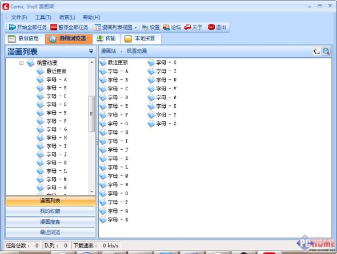The image size is (337, 254).
Task: Open the 语言(L) menu
Action: (x=67, y=17)
